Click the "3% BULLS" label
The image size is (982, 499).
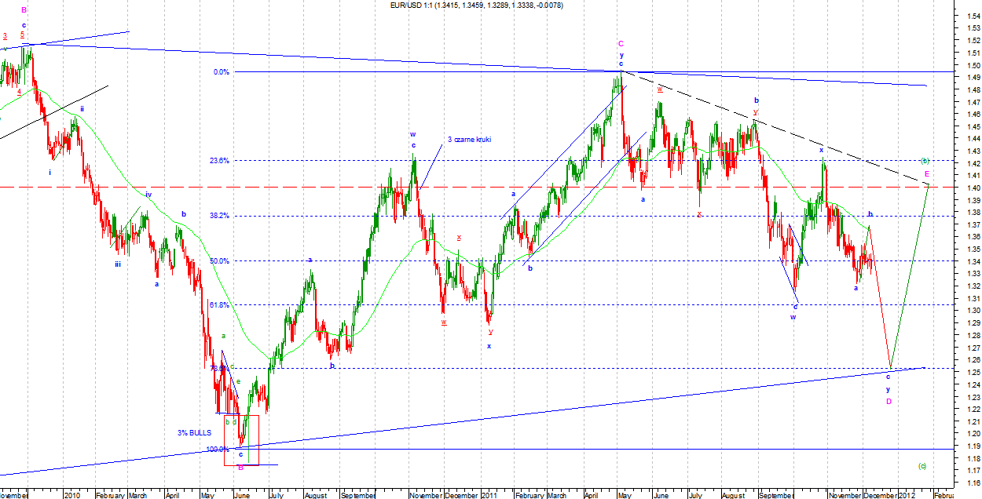pos(195,433)
